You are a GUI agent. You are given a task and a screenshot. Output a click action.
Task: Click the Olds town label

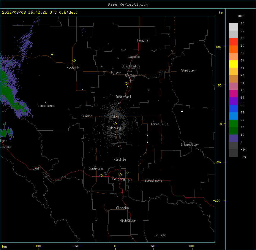(115, 117)
